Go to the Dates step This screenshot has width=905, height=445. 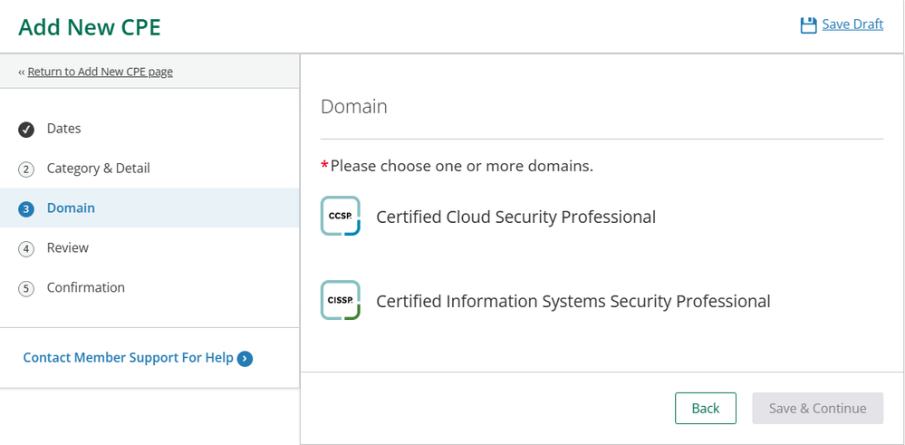[63, 129]
